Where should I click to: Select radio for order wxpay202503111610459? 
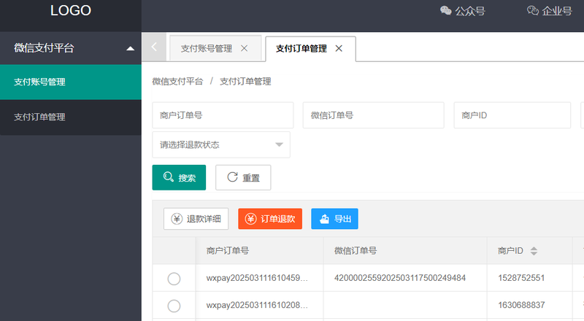[174, 279]
